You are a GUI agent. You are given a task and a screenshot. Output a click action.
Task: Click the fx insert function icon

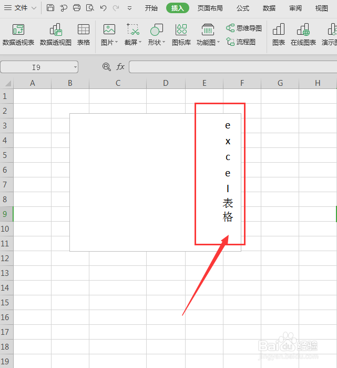120,67
